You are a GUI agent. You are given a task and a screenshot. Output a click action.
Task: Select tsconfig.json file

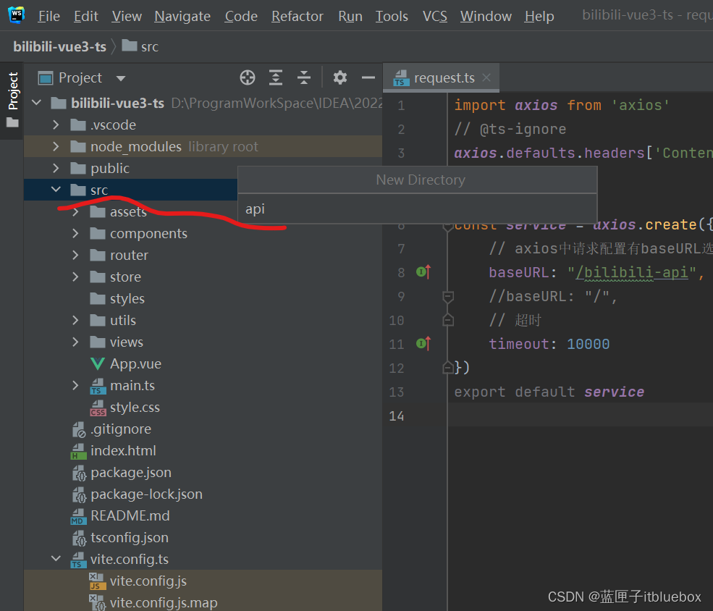[x=129, y=538]
